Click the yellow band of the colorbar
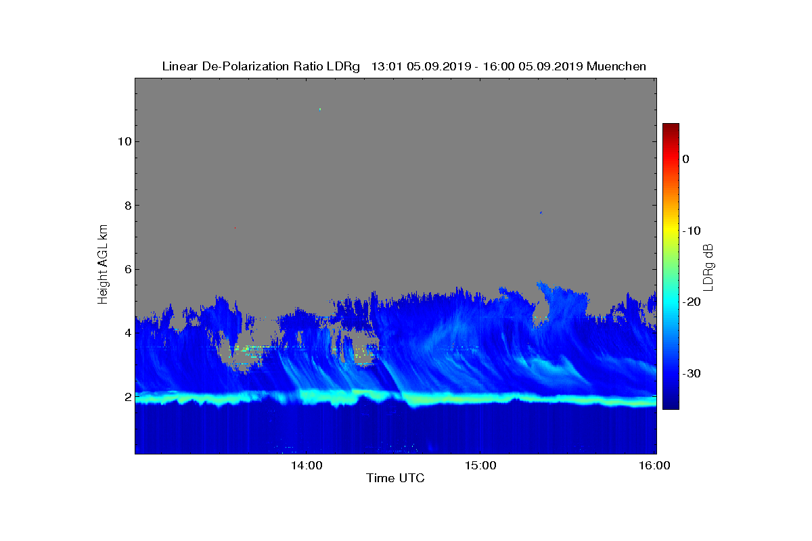 click(x=671, y=231)
